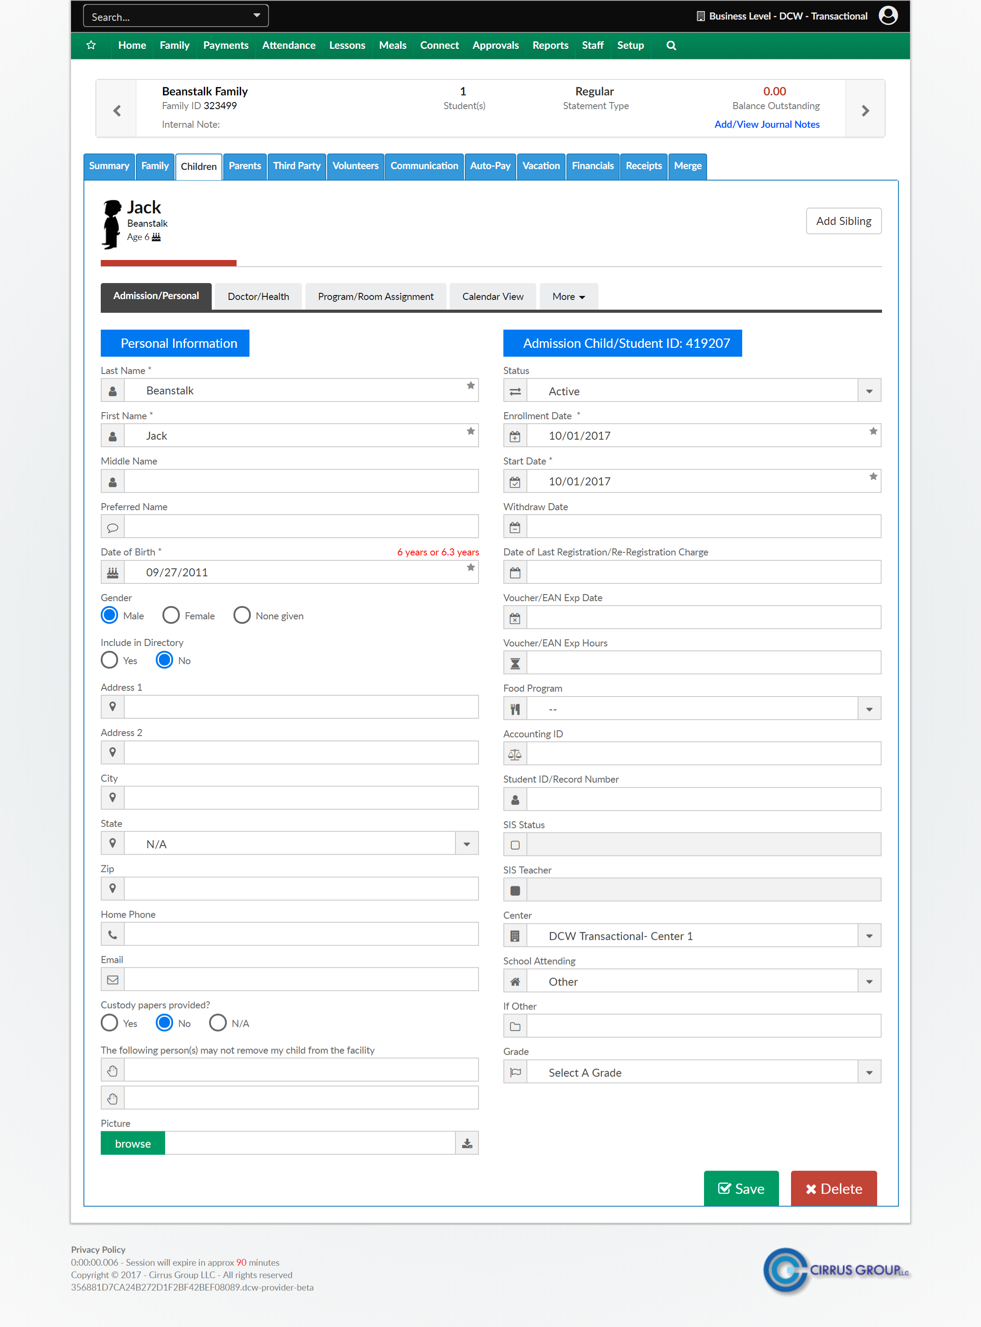Image resolution: width=981 pixels, height=1327 pixels.
Task: Go to previous family with left arrow
Action: point(116,110)
